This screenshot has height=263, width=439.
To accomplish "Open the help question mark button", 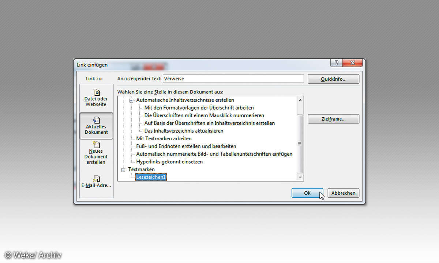I will 336,63.
